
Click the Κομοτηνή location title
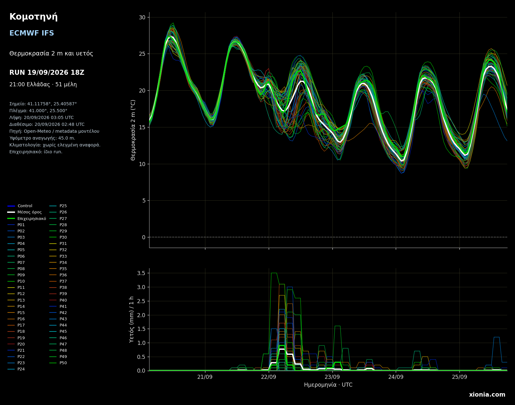pyautogui.click(x=33, y=17)
